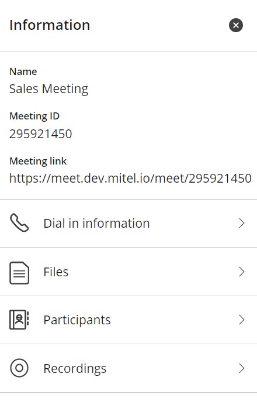Click the Meeting link label
Image resolution: width=257 pixels, height=401 pixels.
(38, 161)
